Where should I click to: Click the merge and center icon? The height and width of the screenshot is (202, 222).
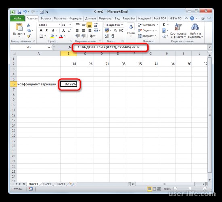[96, 30]
